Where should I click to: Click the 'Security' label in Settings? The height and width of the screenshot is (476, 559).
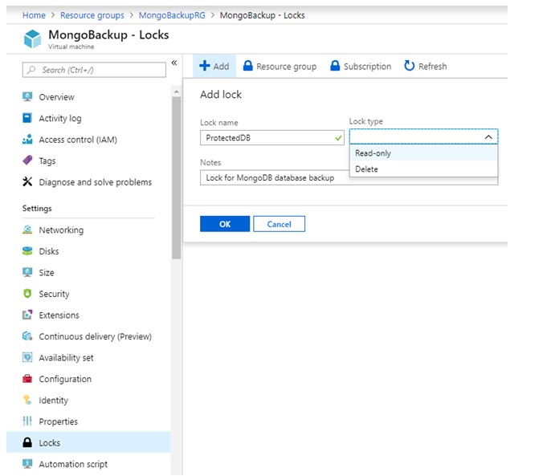pos(54,294)
